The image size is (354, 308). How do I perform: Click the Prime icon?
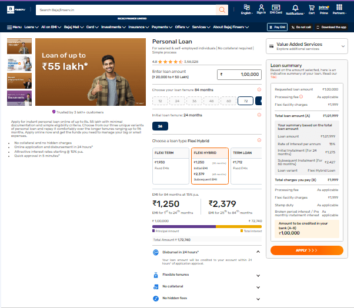click(324, 9)
